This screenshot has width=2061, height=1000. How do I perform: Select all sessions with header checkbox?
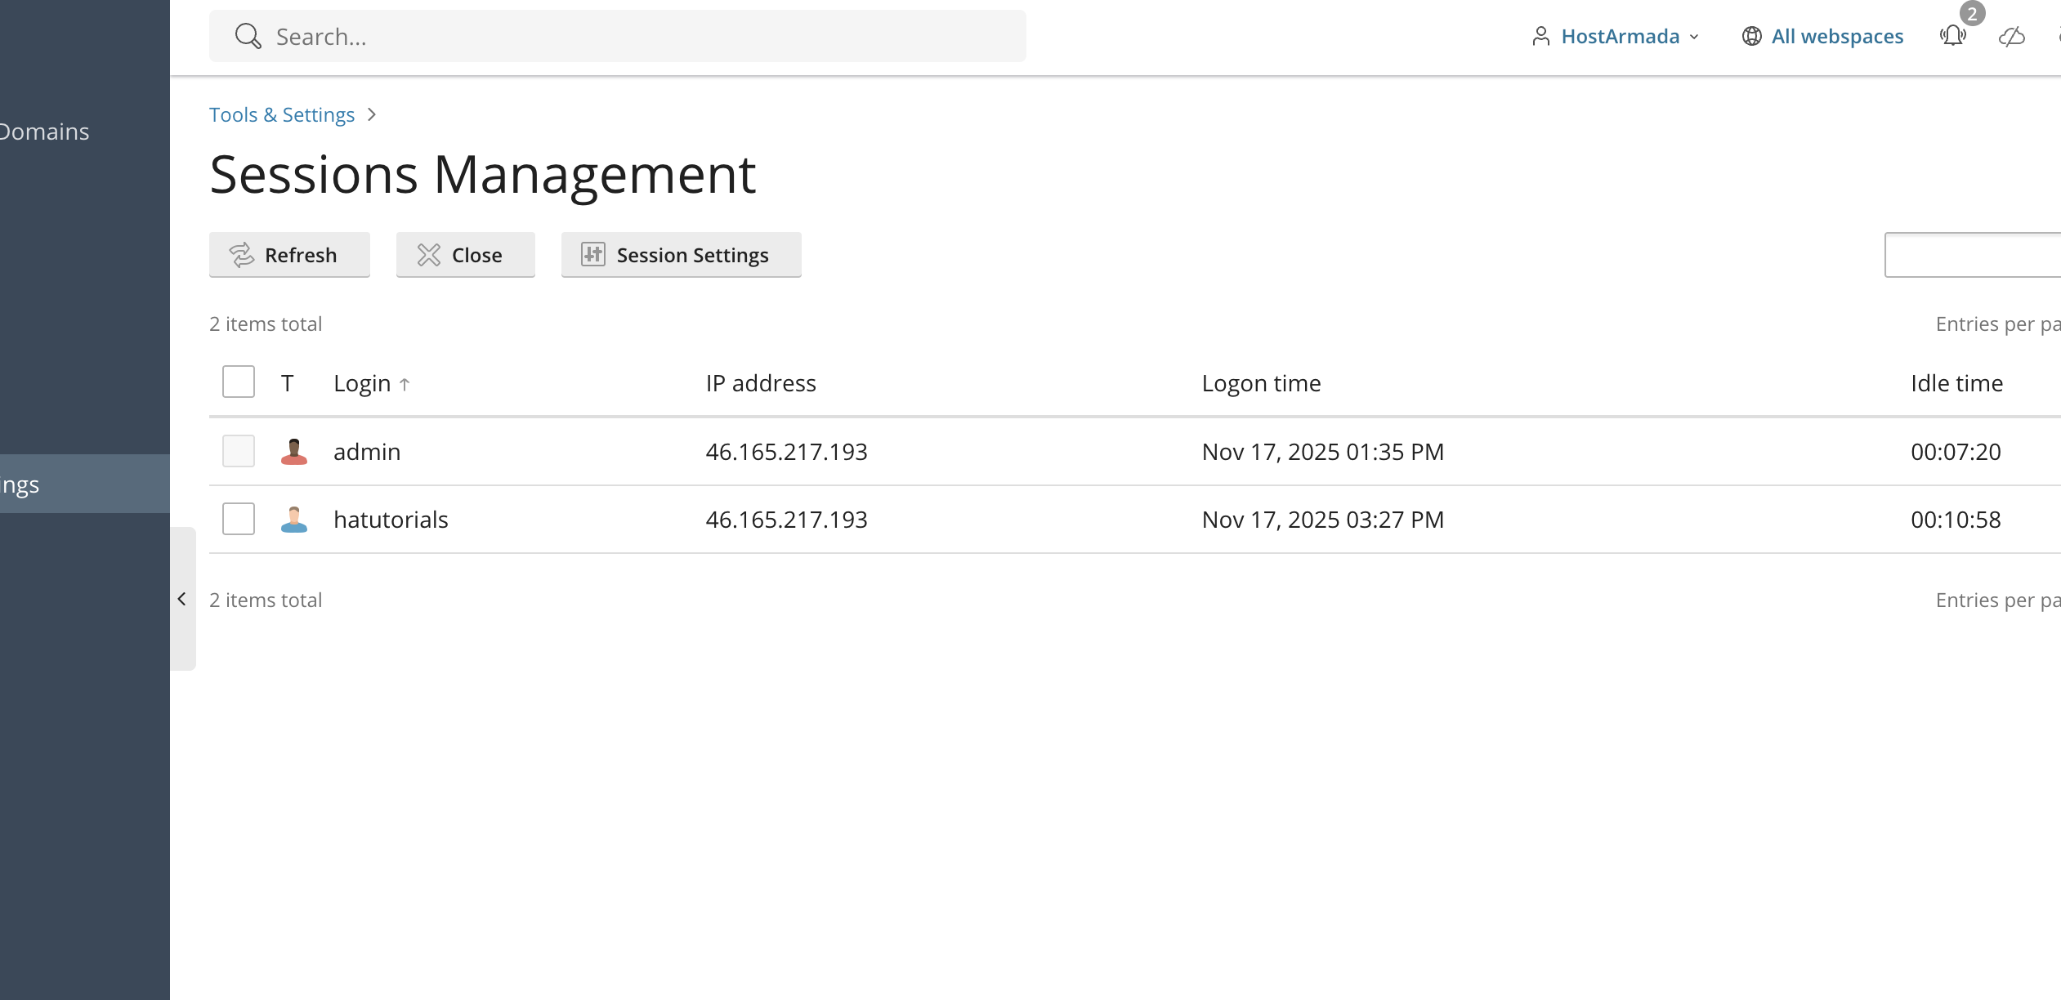tap(239, 382)
